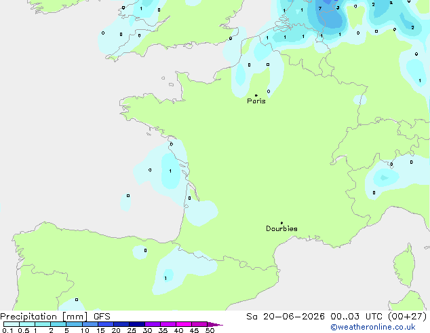
Task: Click the Dourbies location label
Action: 281,228
